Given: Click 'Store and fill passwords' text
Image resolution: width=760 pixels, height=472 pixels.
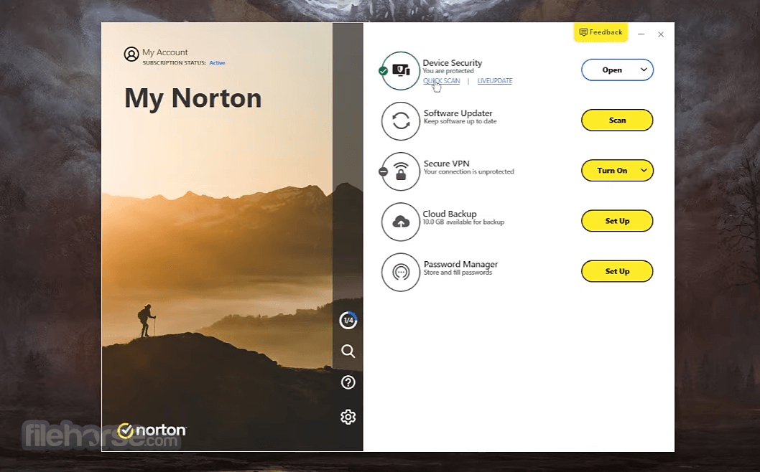Looking at the screenshot, I should [x=458, y=272].
